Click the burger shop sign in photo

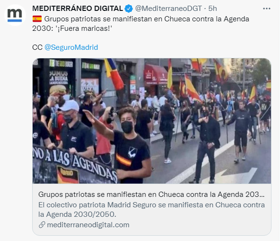point(61,64)
